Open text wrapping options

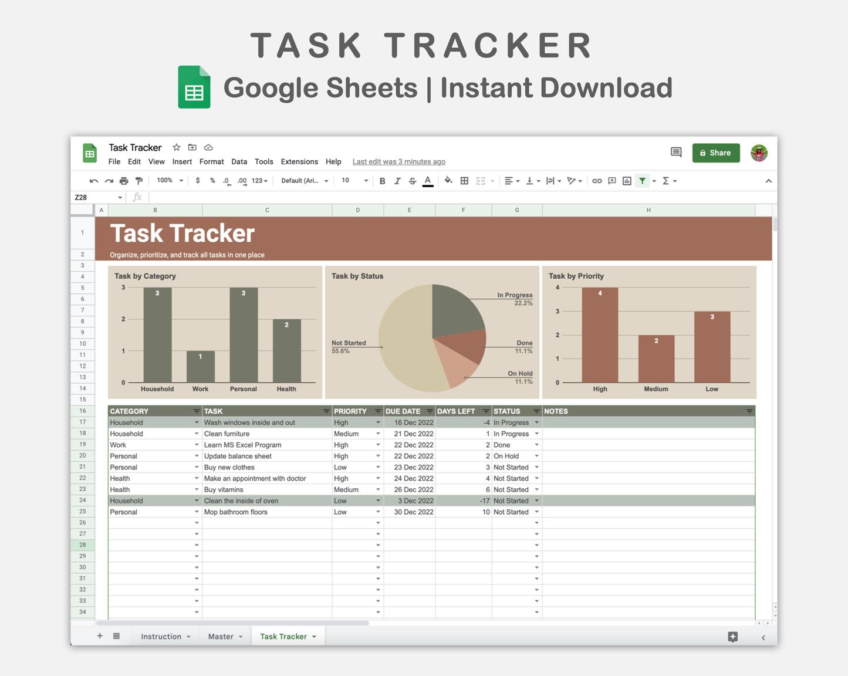553,181
